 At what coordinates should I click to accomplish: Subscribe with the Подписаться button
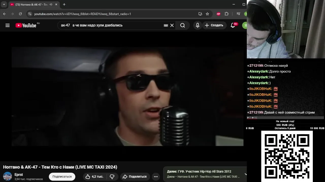[62, 176]
